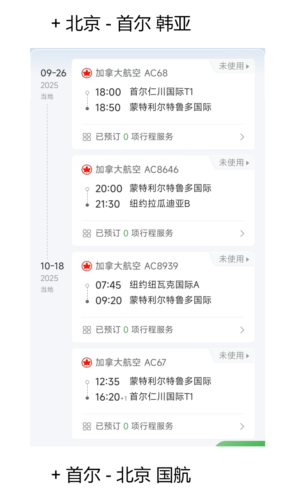The width and height of the screenshot is (299, 491).
Task: Tap grid services icon in AC8646 card
Action: click(x=87, y=233)
